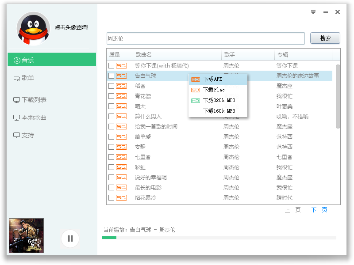Tick the checkbox for 等你下课
The height and width of the screenshot is (265, 354).
coord(112,65)
